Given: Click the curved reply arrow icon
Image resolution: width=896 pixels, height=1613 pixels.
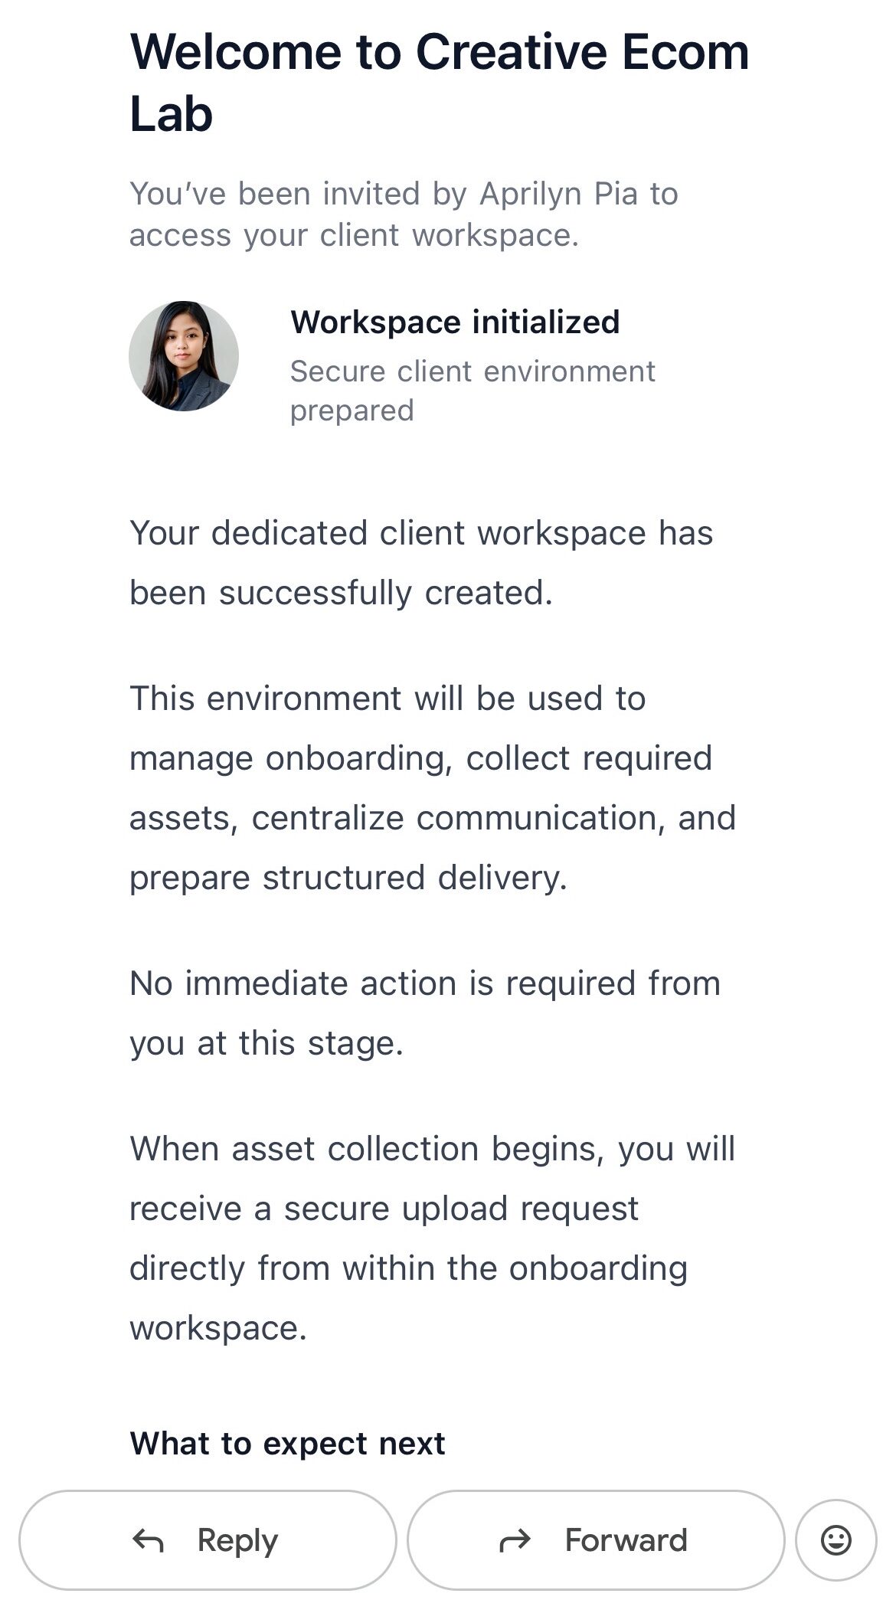Looking at the screenshot, I should point(149,1539).
